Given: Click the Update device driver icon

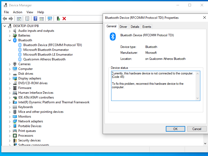Looking at the screenshot, I should click(58, 19).
